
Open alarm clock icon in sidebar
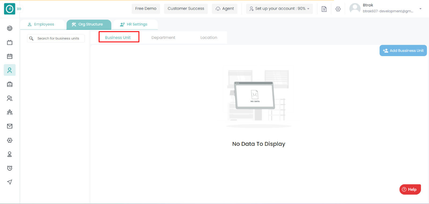coord(10,168)
